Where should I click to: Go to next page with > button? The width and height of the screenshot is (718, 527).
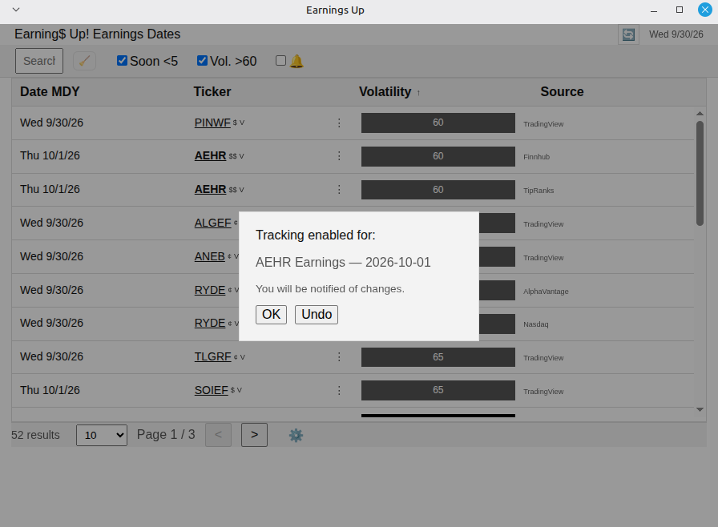click(254, 435)
